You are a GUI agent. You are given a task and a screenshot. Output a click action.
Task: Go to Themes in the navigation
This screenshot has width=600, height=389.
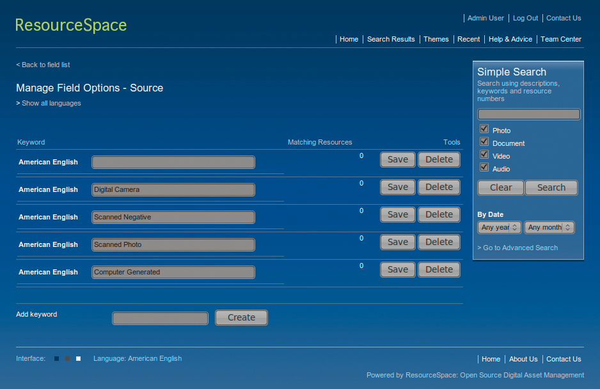436,39
